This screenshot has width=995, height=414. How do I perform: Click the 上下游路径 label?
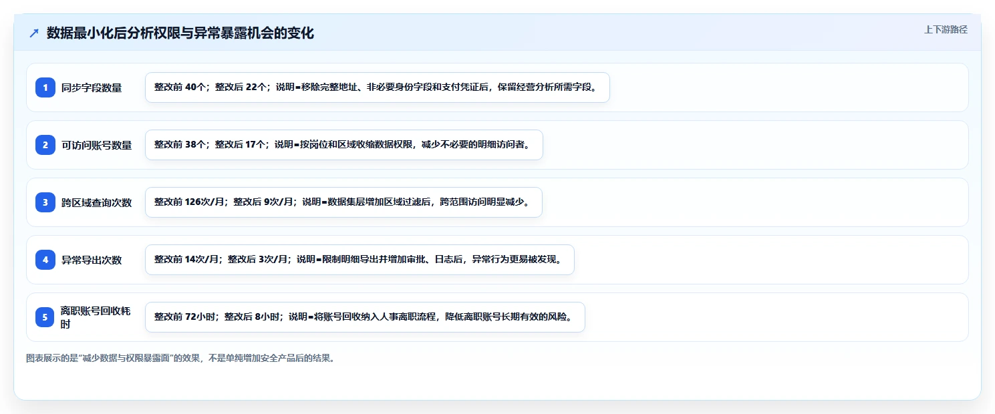946,29
